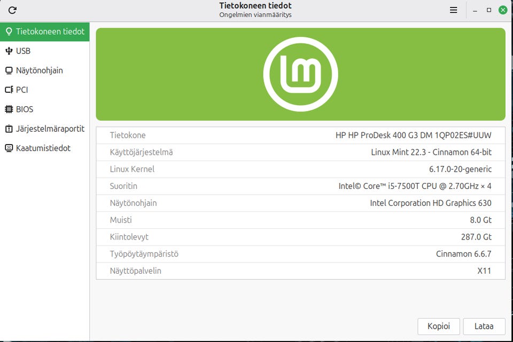Click the clipboard icon beside Järjestelmäraportit
Screen dimensions: 513x342
(9, 129)
